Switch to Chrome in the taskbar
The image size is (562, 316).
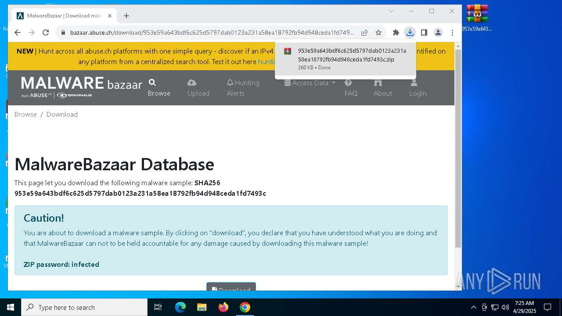(245, 307)
